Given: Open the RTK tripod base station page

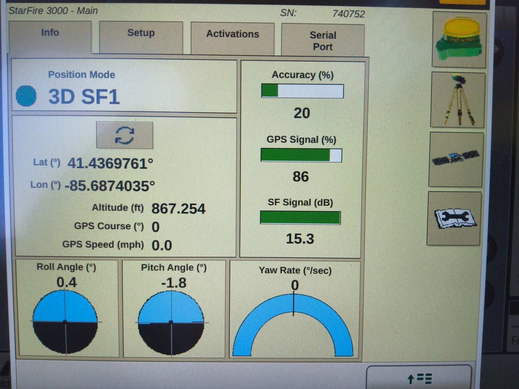Looking at the screenshot, I should coord(458,100).
